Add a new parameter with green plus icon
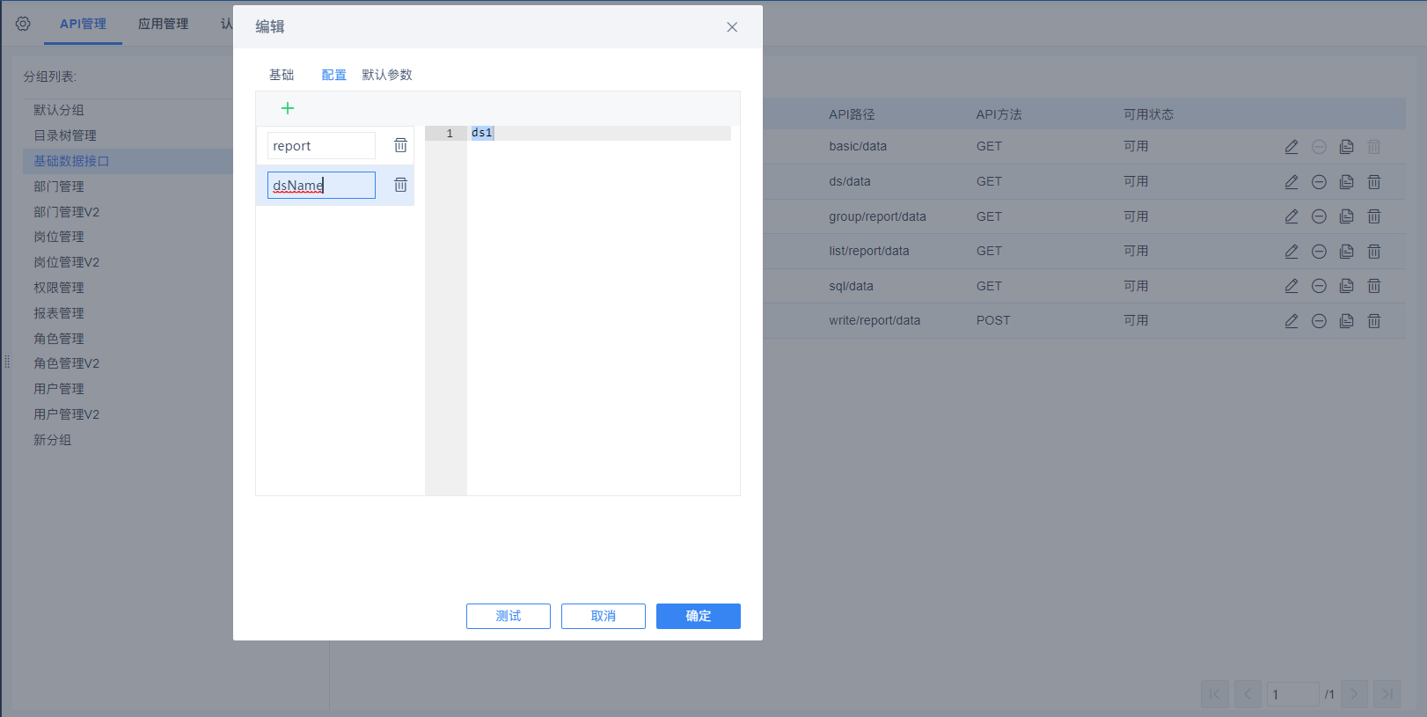 288,108
